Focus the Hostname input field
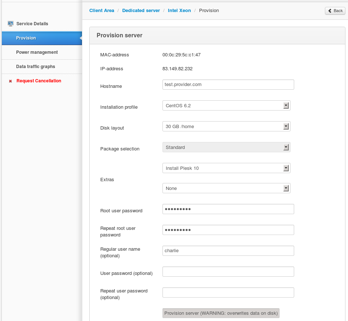 pyautogui.click(x=228, y=85)
